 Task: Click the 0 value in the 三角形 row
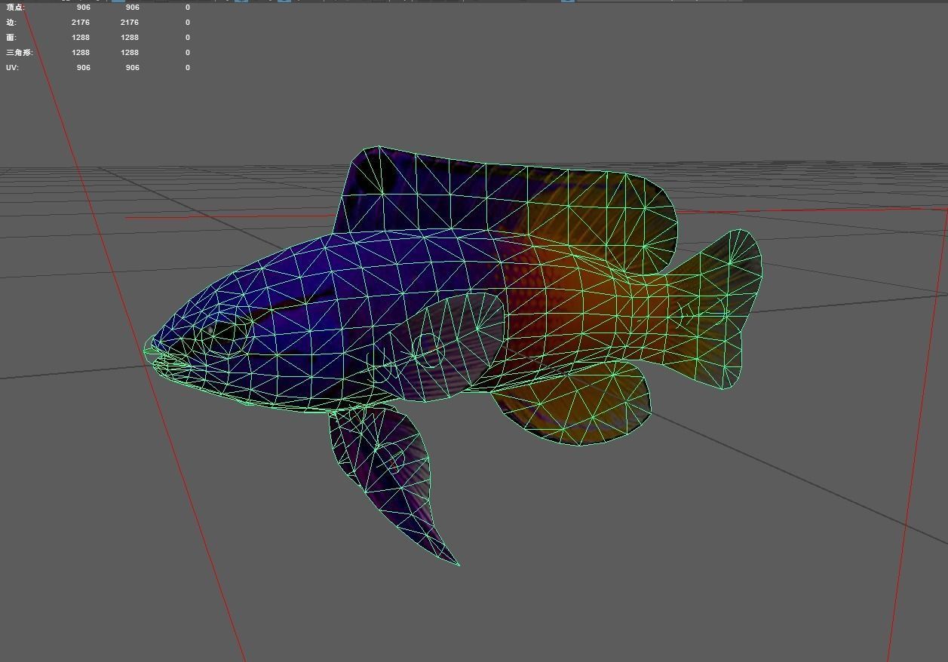188,53
